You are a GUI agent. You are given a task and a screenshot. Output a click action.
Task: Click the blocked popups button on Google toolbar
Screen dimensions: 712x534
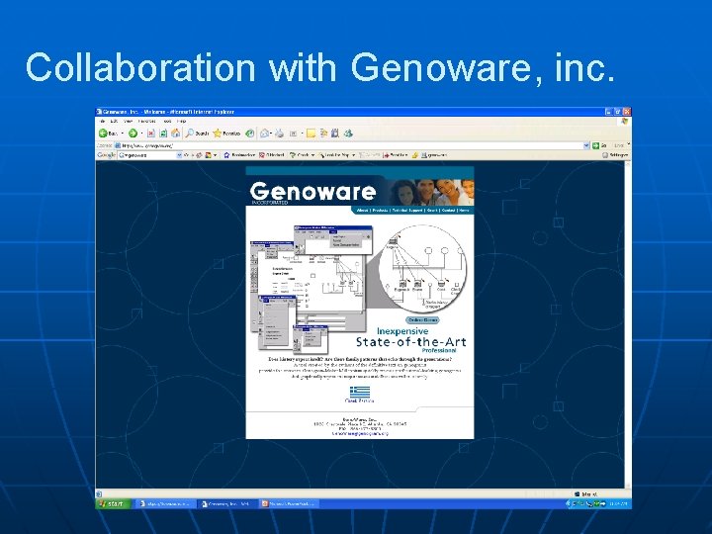pyautogui.click(x=272, y=155)
